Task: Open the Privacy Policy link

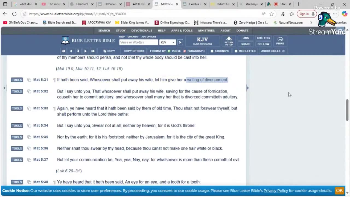Action: click(x=276, y=191)
